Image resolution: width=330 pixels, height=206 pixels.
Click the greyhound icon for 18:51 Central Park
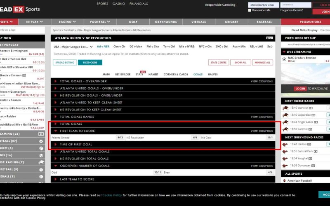point(285,151)
